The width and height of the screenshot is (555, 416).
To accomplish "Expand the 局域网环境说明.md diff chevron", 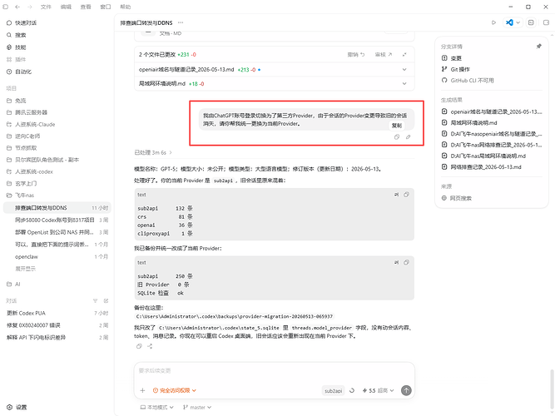I will [404, 84].
